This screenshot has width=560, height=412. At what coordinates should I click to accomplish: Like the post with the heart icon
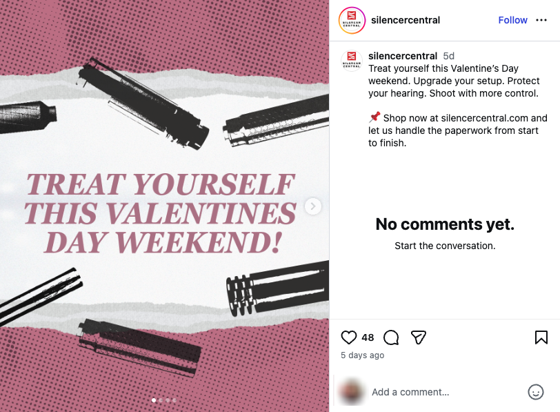(349, 337)
